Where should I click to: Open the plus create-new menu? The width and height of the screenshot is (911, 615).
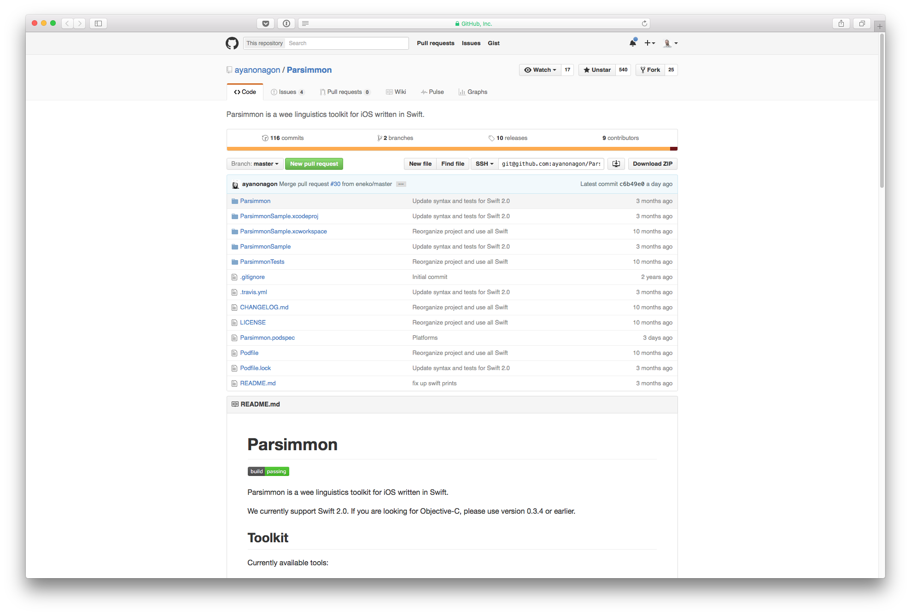coord(649,43)
